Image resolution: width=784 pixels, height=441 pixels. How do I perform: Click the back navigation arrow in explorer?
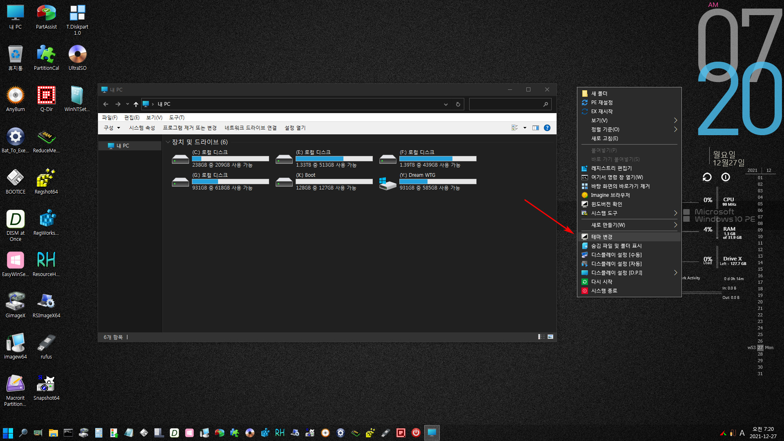pyautogui.click(x=106, y=104)
